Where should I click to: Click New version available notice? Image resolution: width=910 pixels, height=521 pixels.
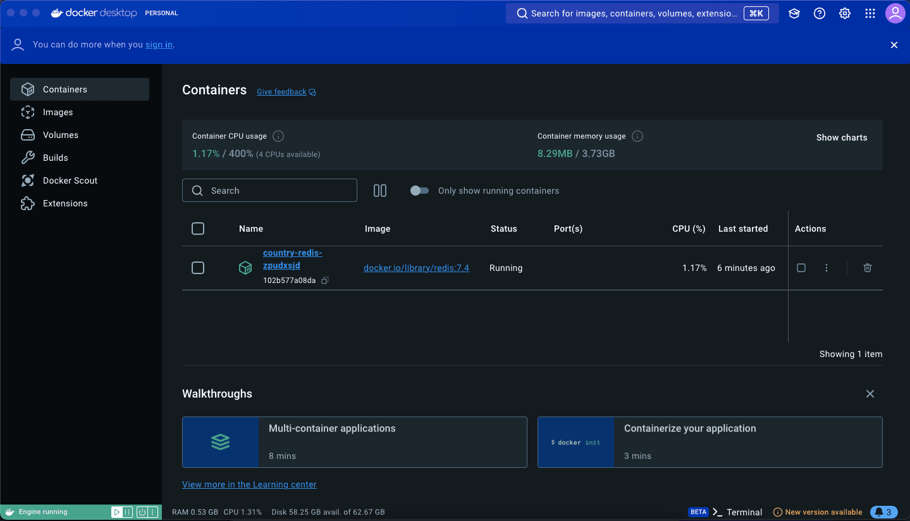pos(818,512)
